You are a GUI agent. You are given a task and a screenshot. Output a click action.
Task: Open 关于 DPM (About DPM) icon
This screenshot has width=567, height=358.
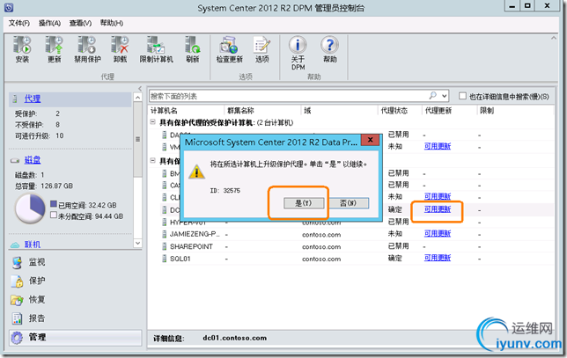pos(298,53)
